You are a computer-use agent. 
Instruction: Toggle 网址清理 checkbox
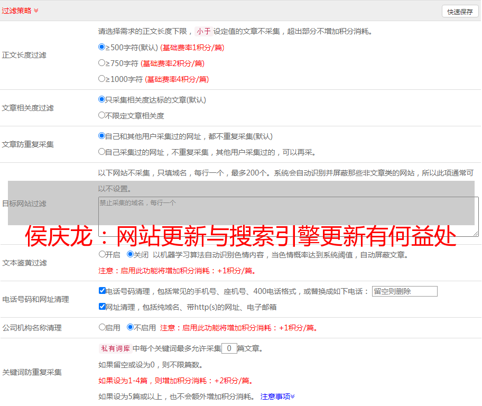click(x=102, y=307)
